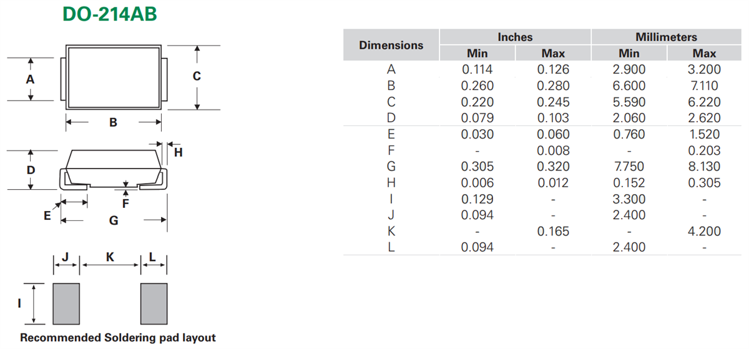Click the Recommended Soldering pad layout caption
Screen dimensions: 749x349
click(118, 338)
